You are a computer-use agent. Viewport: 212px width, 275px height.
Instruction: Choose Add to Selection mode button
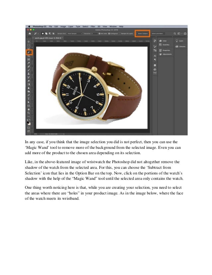click(x=47, y=34)
